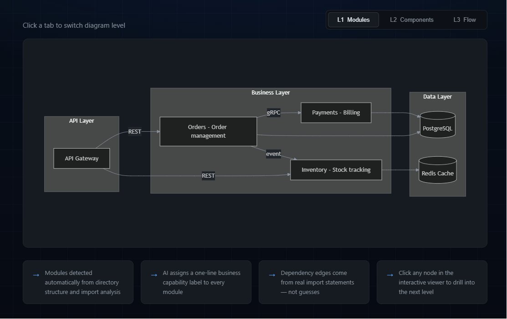
Task: Click the 'Modules detected automatically' card text
Action: point(82,282)
